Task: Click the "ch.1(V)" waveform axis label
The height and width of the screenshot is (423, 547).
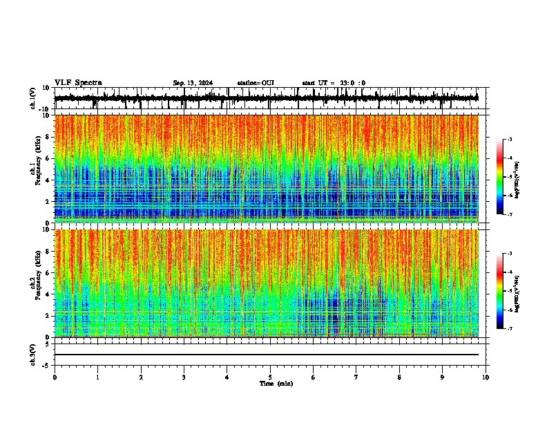Action: 33,98
